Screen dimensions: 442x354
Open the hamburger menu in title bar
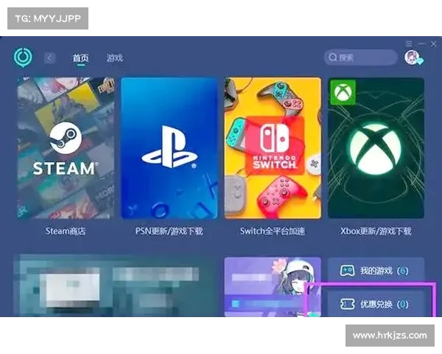(x=409, y=44)
